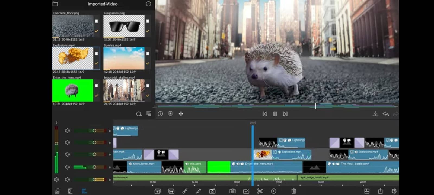Image resolution: width=434 pixels, height=195 pixels.
Task: Open the export share icon
Action: (x=380, y=191)
